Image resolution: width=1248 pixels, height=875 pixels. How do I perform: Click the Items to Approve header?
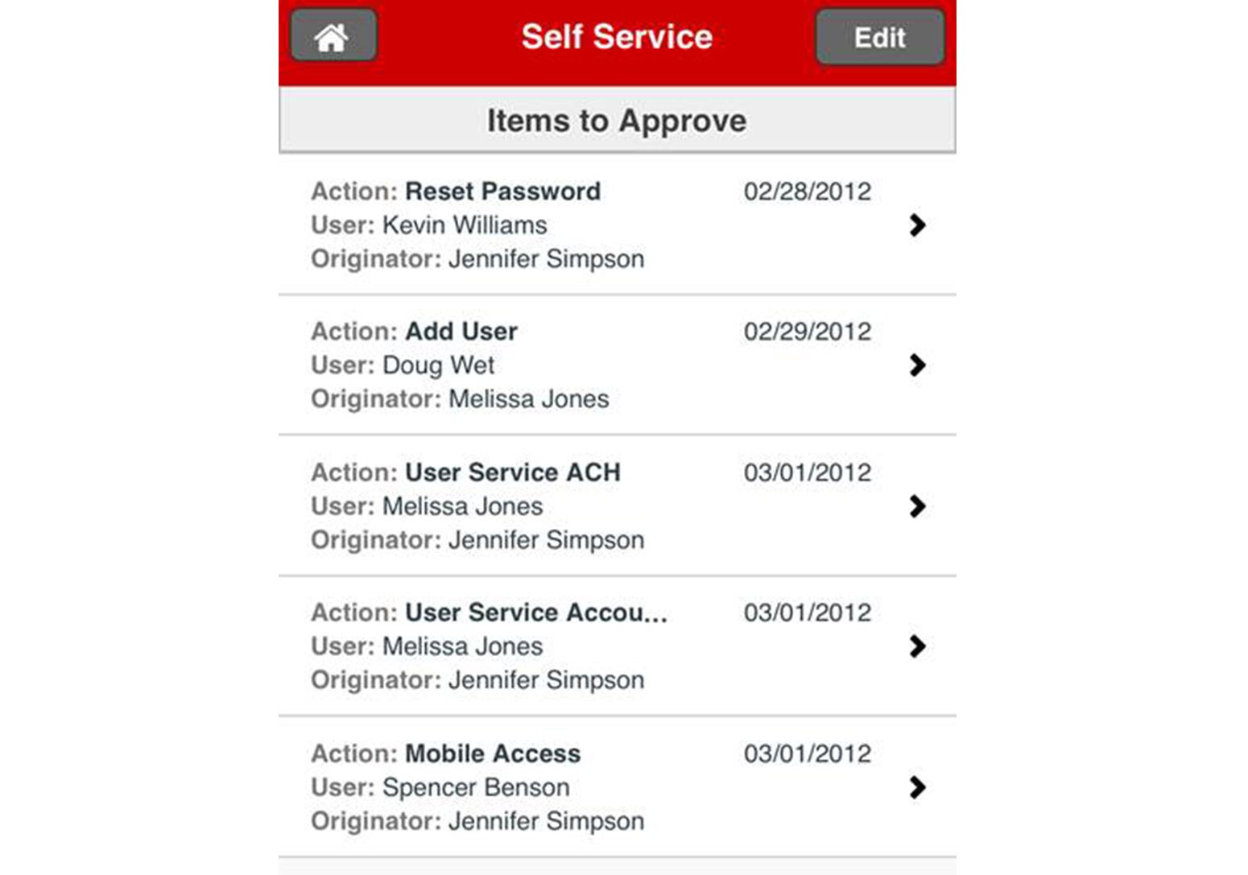coord(617,121)
